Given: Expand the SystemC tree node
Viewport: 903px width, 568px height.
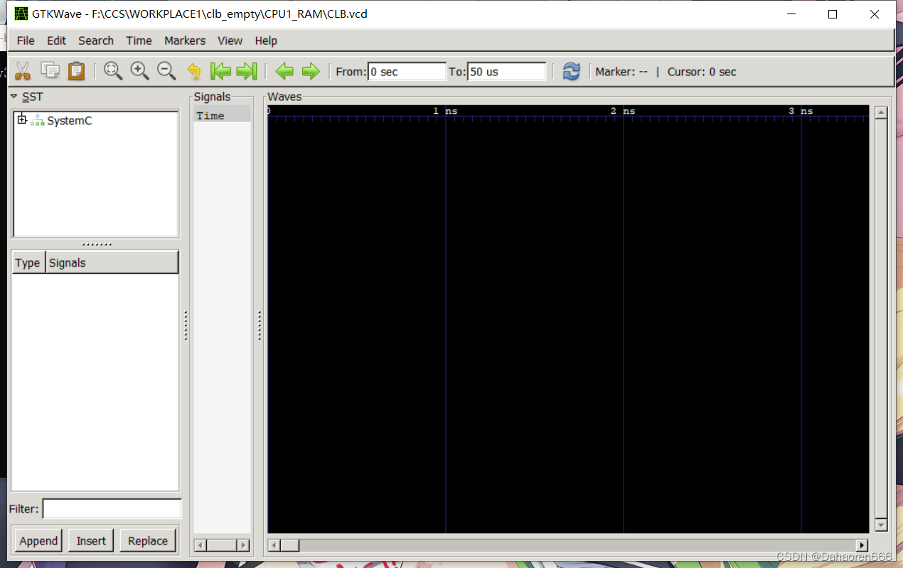Looking at the screenshot, I should tap(22, 119).
